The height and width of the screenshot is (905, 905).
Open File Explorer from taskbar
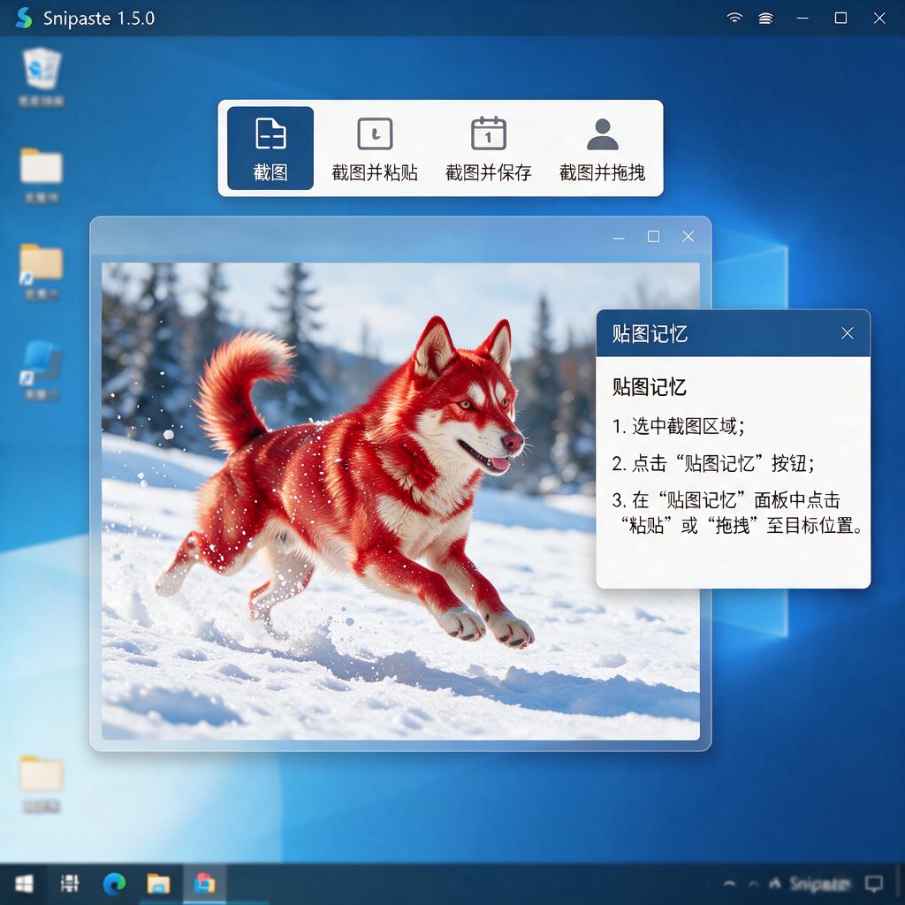[159, 884]
